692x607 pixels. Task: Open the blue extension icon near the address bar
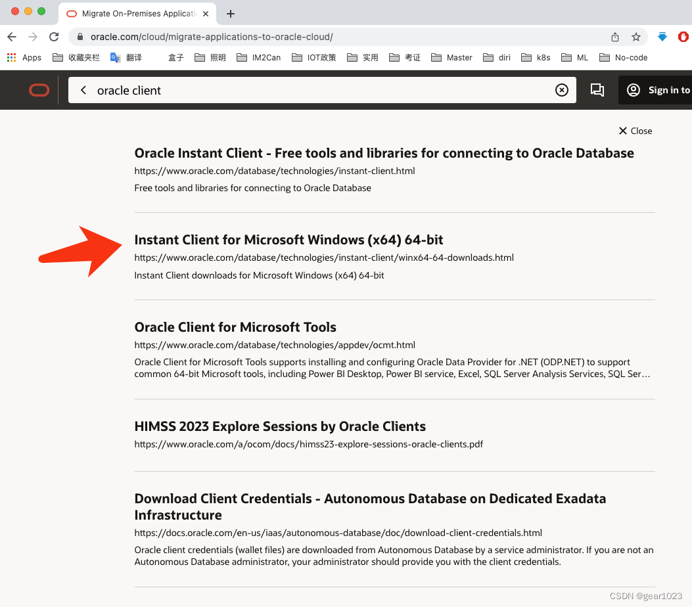pos(662,37)
